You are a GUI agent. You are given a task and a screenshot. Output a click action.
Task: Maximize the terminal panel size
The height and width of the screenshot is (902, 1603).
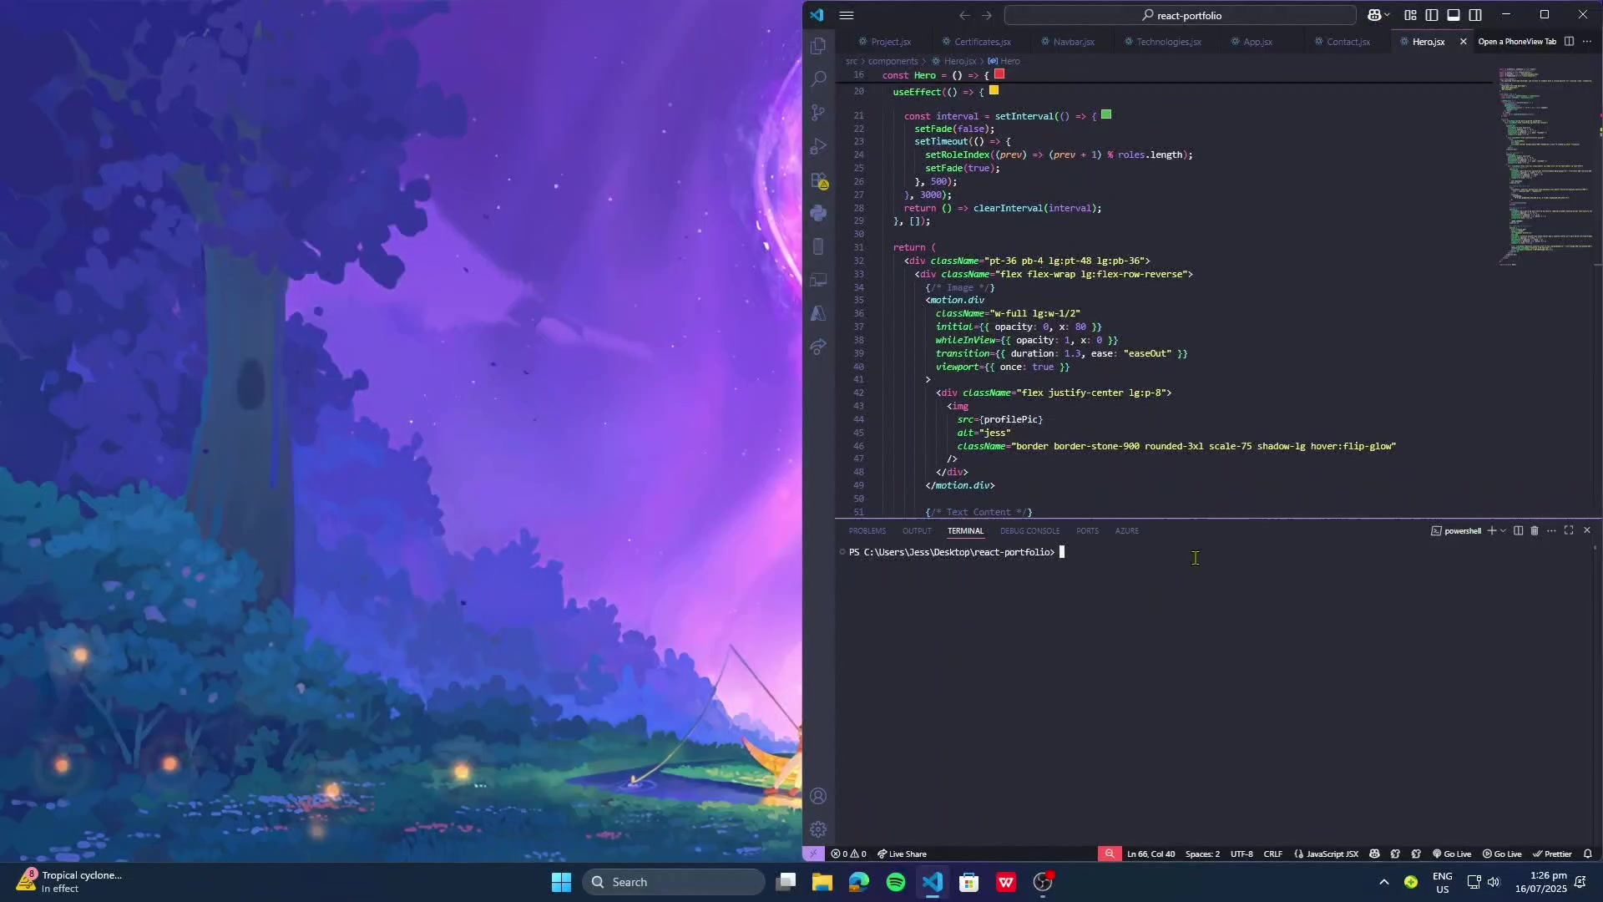tap(1569, 530)
